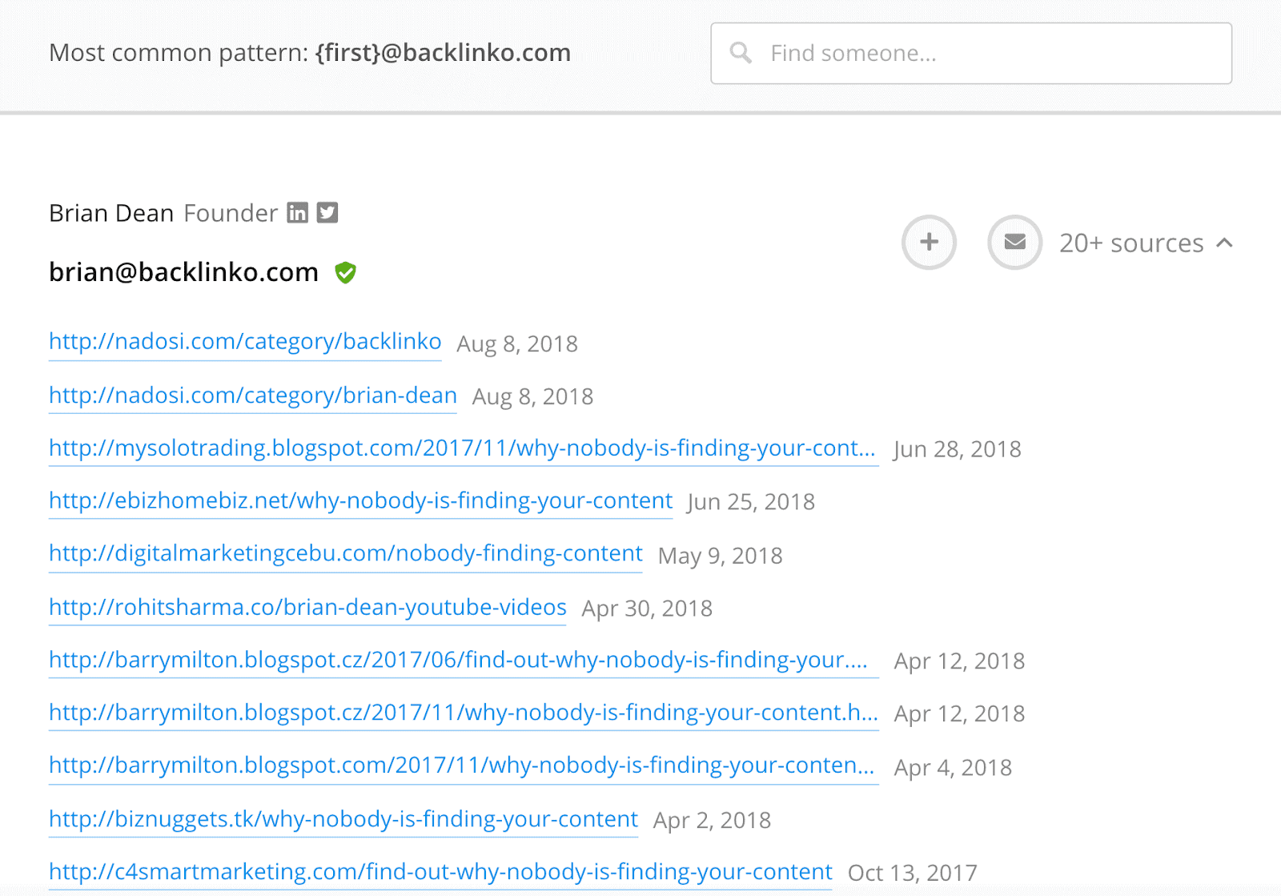Open the barrymilton.blogspot.com 2017/11 link
The image size is (1281, 896).
[463, 766]
